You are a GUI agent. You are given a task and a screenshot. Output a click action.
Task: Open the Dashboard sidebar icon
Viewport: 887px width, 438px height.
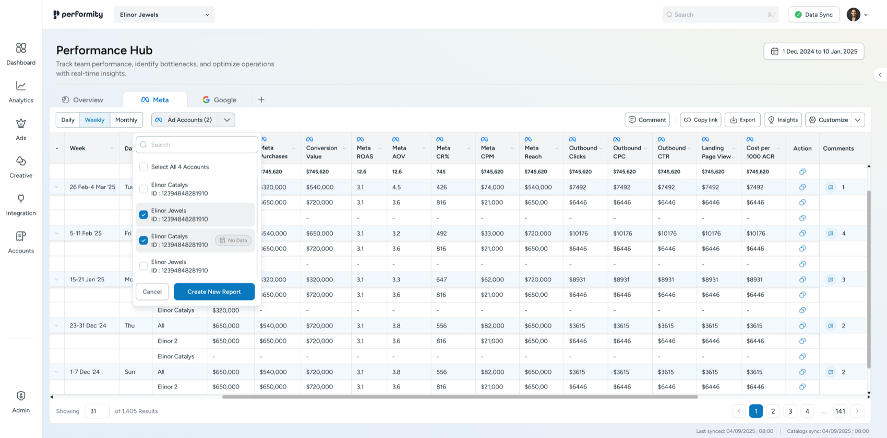21,48
